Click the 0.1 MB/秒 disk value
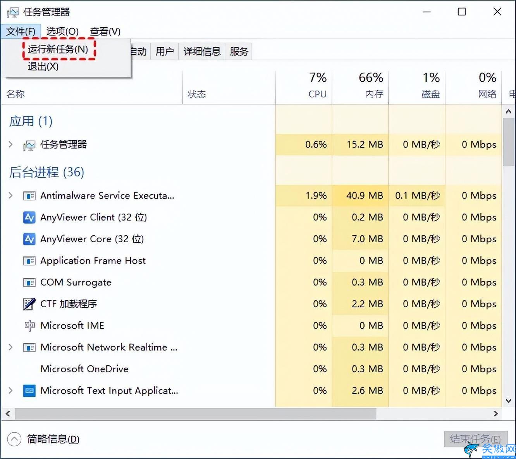The width and height of the screenshot is (516, 459). pos(418,196)
